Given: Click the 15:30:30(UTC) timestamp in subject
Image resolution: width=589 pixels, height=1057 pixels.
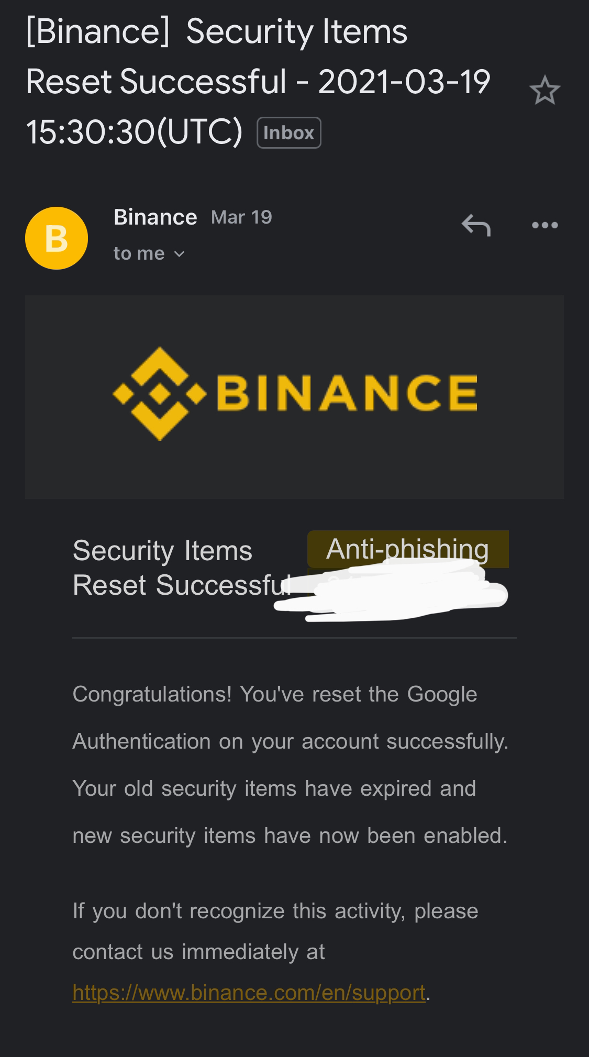Looking at the screenshot, I should tap(135, 131).
